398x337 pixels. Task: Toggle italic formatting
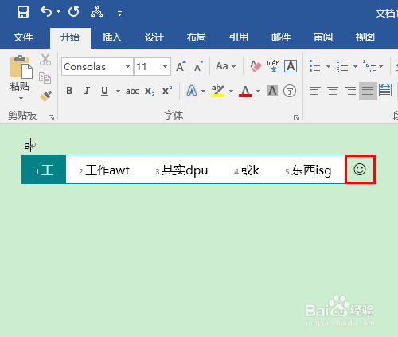tap(87, 91)
